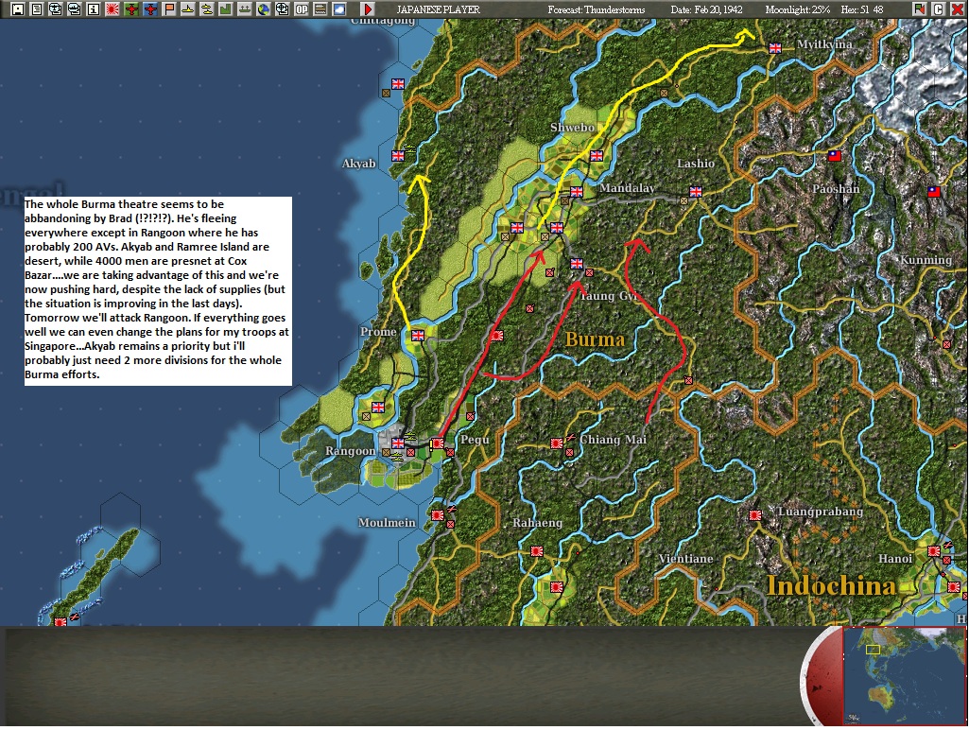Open the single yellow ship silhouette icon
The height and width of the screenshot is (730, 969).
tap(188, 9)
